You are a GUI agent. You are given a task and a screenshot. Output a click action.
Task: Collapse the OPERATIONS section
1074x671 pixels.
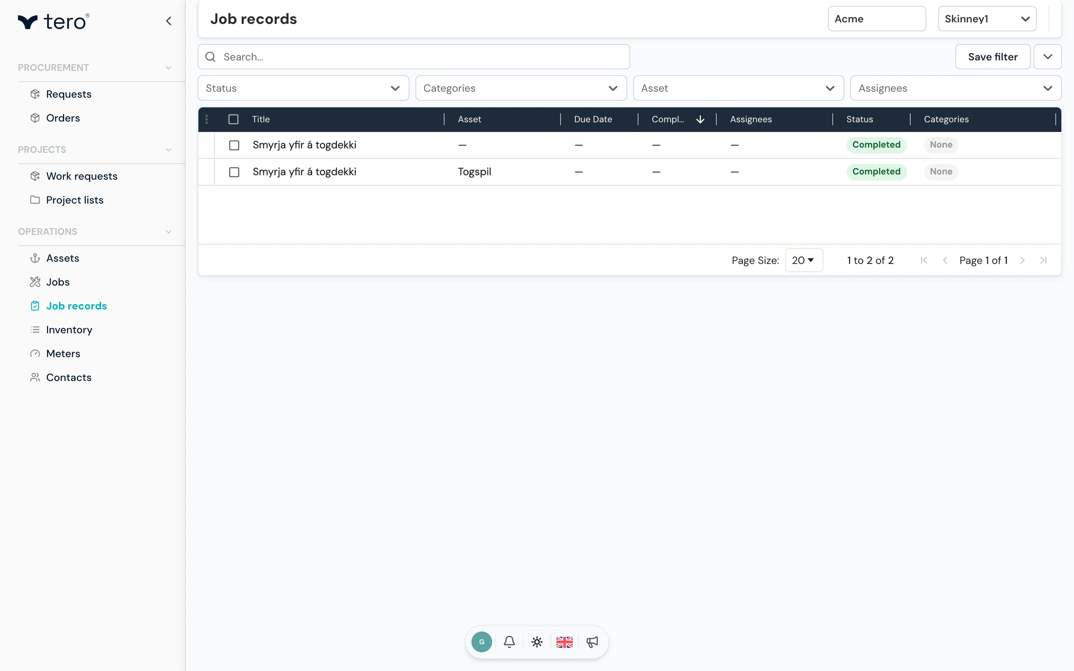tap(169, 231)
